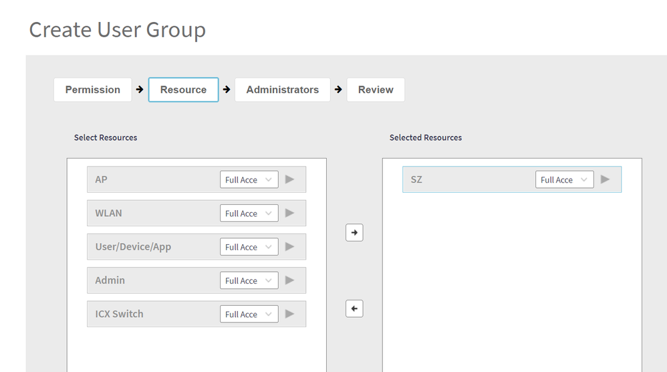Image resolution: width=667 pixels, height=372 pixels.
Task: Click the arrow icon in User/Device/App row
Action: pos(289,246)
